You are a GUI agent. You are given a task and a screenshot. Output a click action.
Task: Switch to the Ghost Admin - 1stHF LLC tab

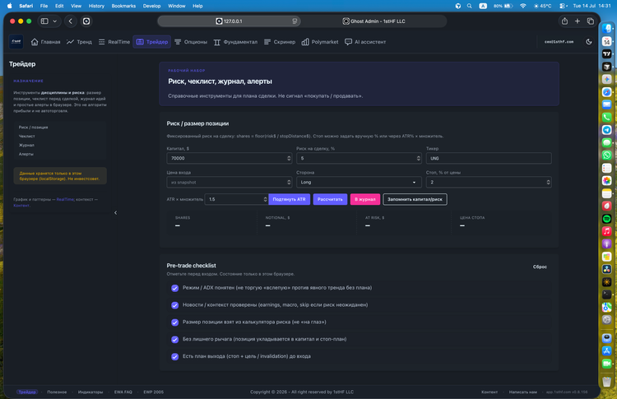373,21
